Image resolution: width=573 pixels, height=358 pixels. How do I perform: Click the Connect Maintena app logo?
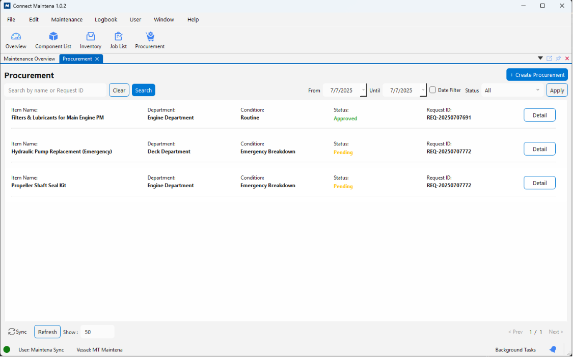tap(7, 6)
